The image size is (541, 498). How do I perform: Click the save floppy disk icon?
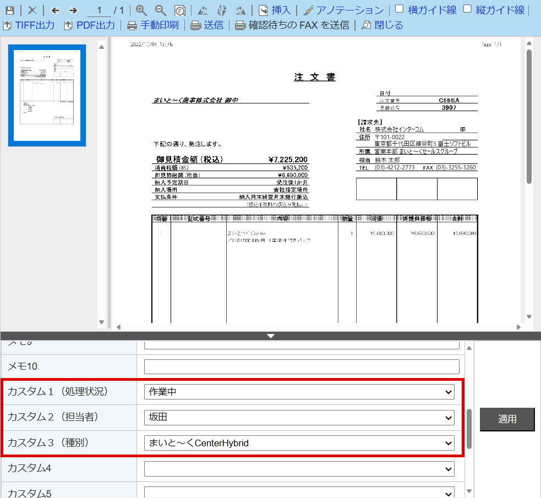10,10
